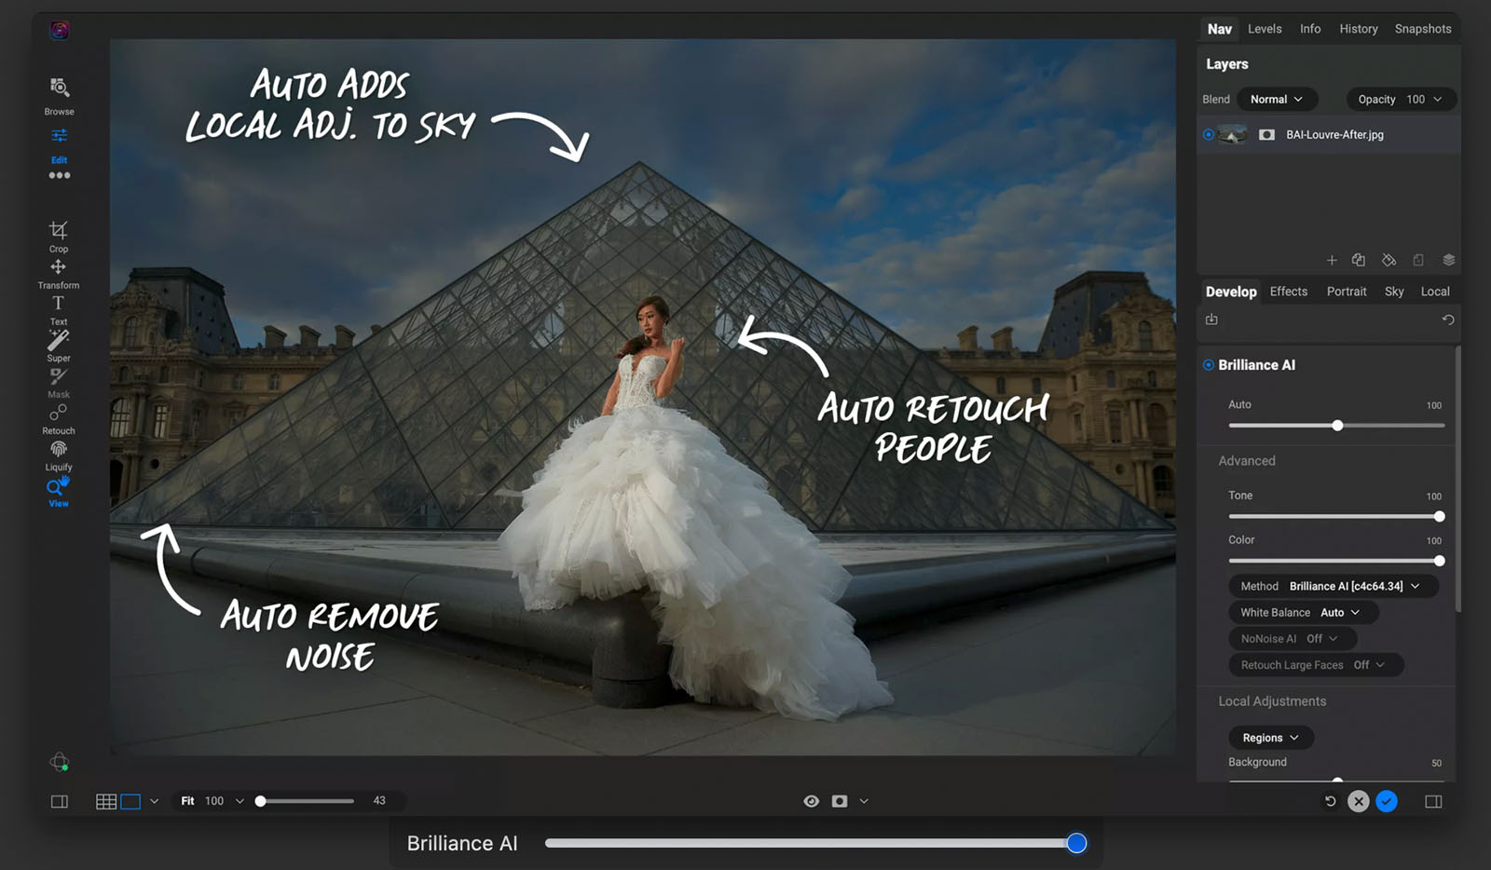Add a new layer with the plus icon
Screen dimensions: 1491x870
tap(1331, 260)
